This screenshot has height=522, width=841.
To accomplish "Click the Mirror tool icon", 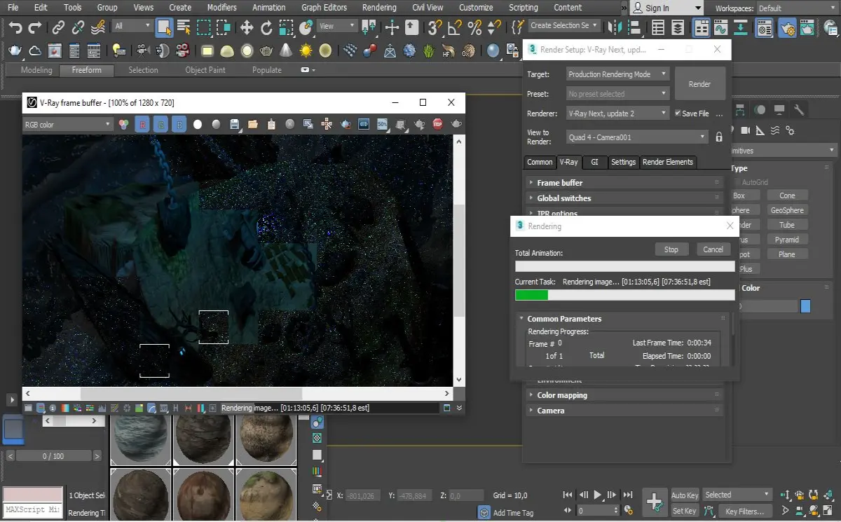I will point(615,28).
